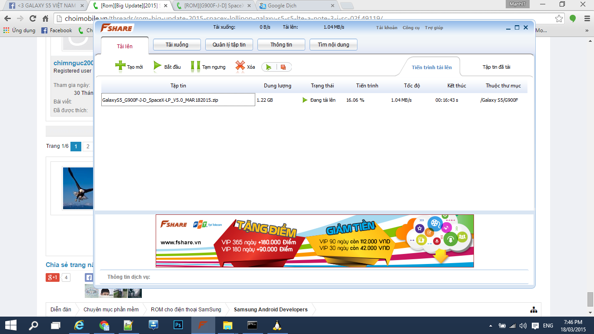Switch to the GALAXY S5 VIỆT NAM Chrome tab

pyautogui.click(x=47, y=6)
